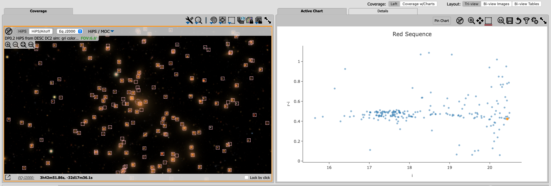Open the chart filter funnel dialog
Image resolution: width=551 pixels, height=186 pixels.
point(526,21)
